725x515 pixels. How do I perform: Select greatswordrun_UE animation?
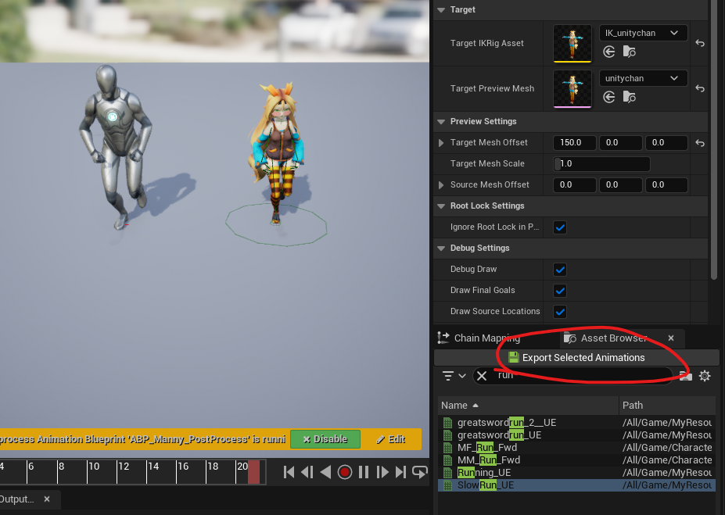576,435
